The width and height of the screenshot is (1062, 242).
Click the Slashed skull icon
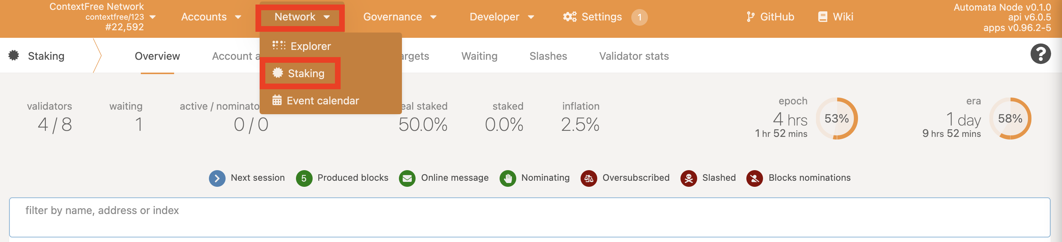tap(688, 178)
